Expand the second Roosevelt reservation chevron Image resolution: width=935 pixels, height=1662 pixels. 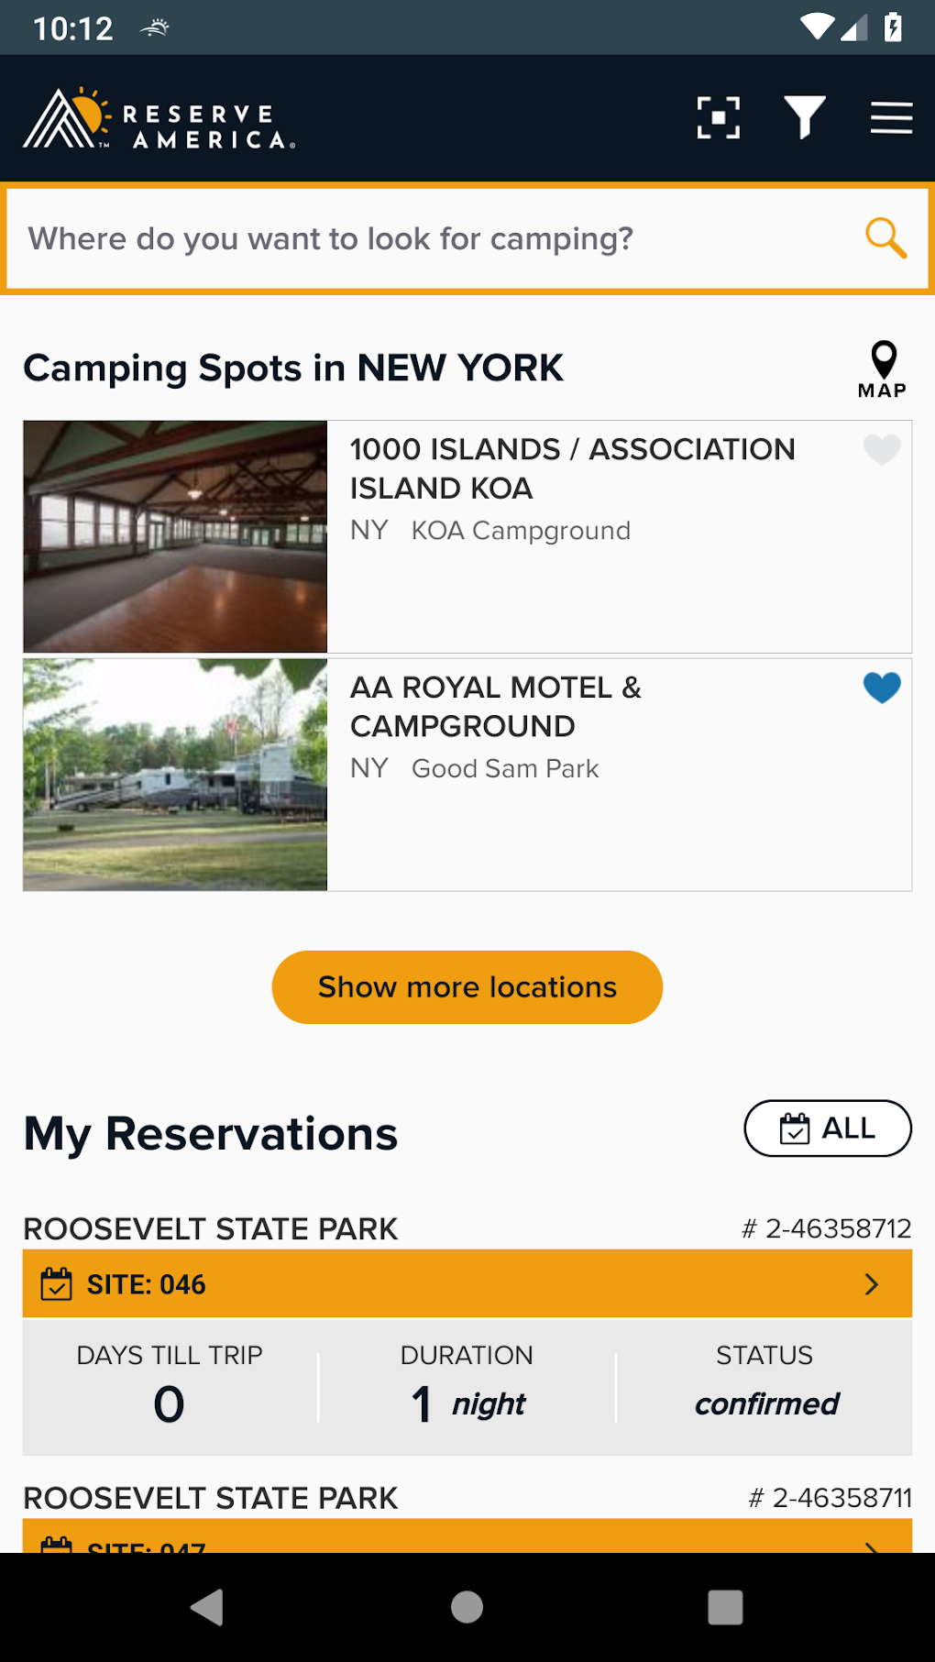tap(872, 1544)
